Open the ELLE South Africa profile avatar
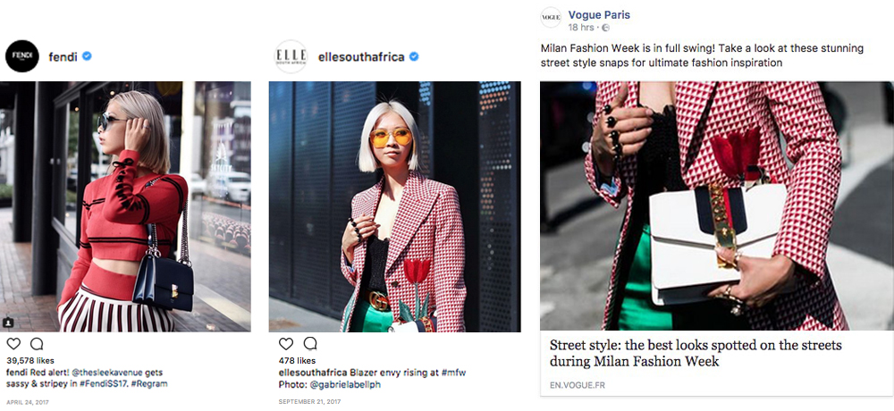Viewport: 894px width, 411px height. 291,56
